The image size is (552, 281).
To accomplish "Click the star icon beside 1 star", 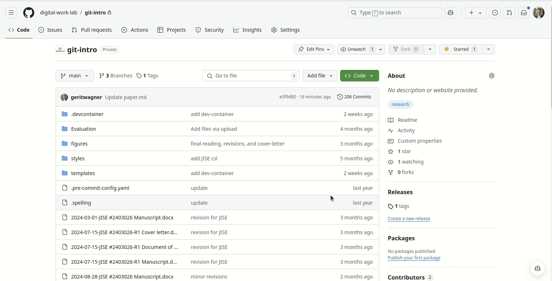I will 391,151.
